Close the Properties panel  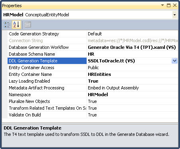click(175, 5)
